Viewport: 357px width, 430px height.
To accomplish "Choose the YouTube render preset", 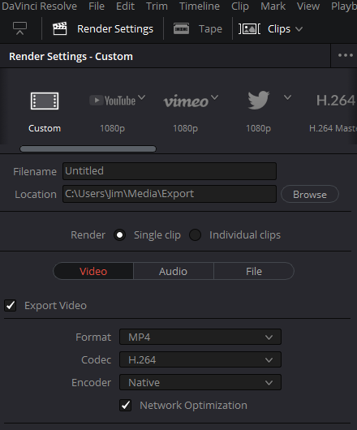I will (113, 101).
